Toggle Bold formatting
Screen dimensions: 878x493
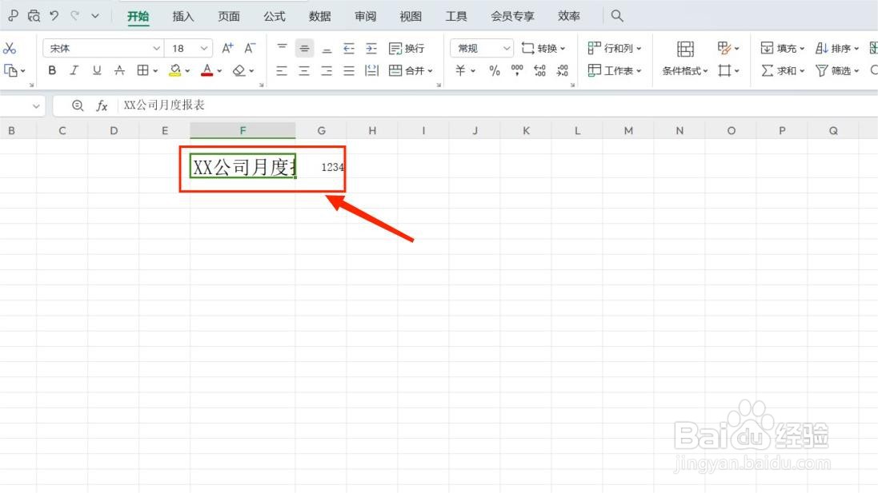point(52,70)
